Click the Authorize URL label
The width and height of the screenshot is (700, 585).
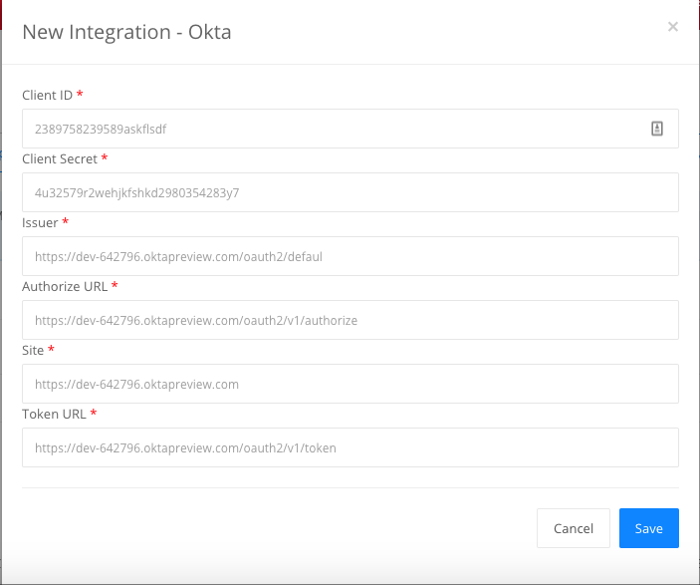[x=65, y=286]
